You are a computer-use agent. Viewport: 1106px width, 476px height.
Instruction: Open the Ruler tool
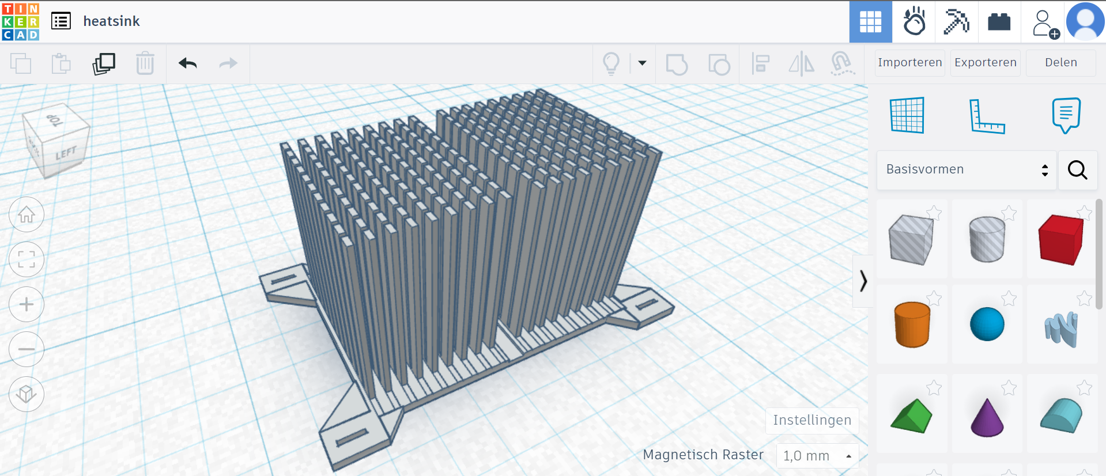tap(986, 116)
